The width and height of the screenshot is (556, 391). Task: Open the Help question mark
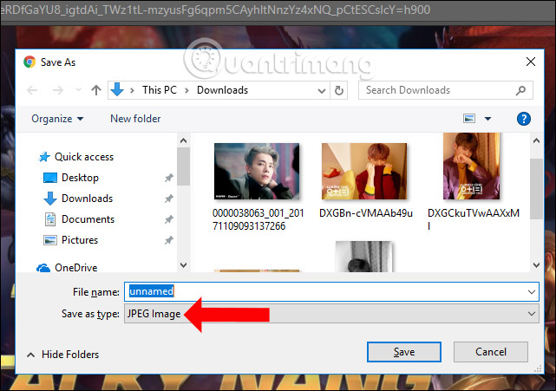point(524,119)
